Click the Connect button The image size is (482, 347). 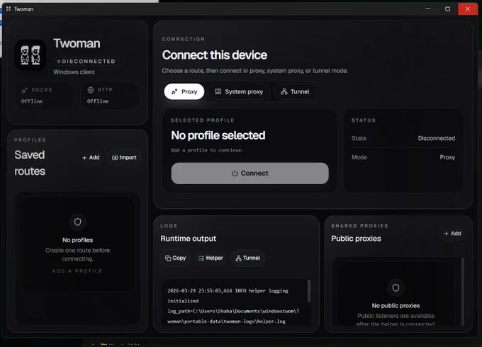pyautogui.click(x=250, y=173)
